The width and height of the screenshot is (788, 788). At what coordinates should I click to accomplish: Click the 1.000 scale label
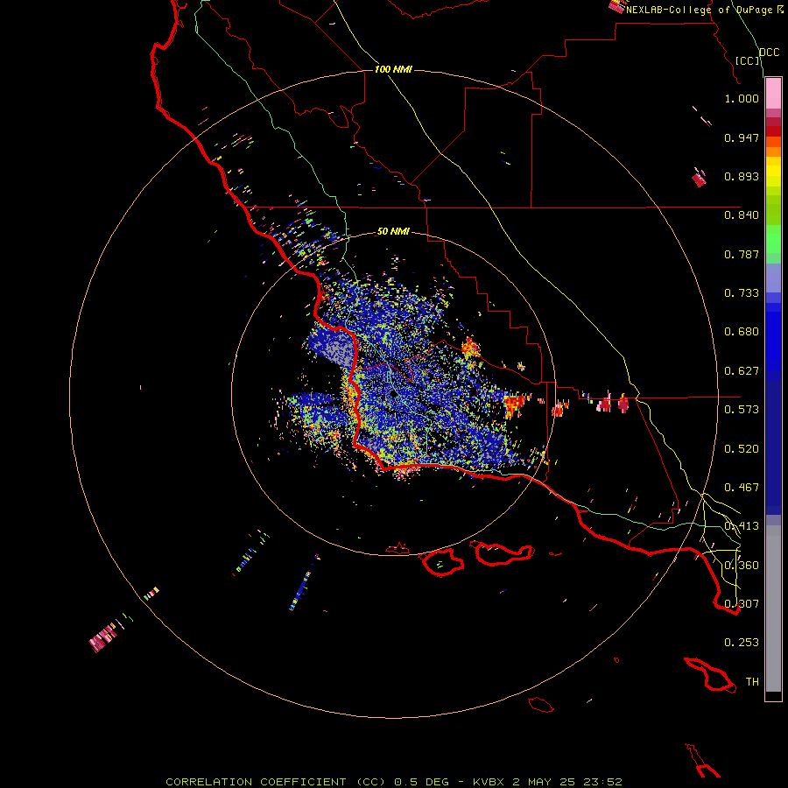[x=742, y=98]
